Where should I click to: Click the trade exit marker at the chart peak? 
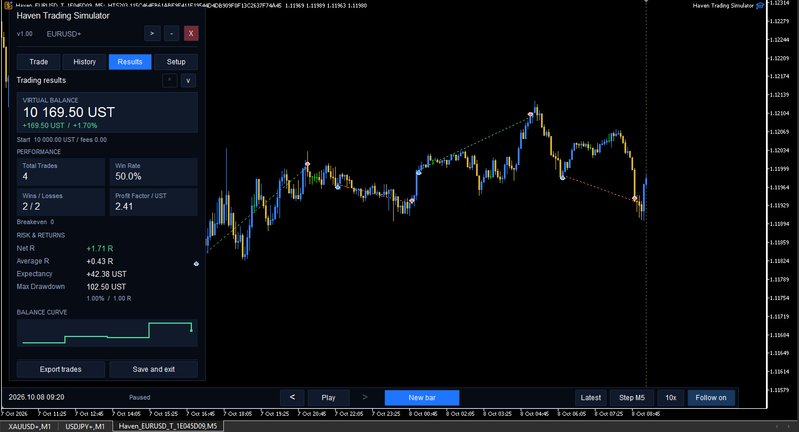[x=531, y=115]
